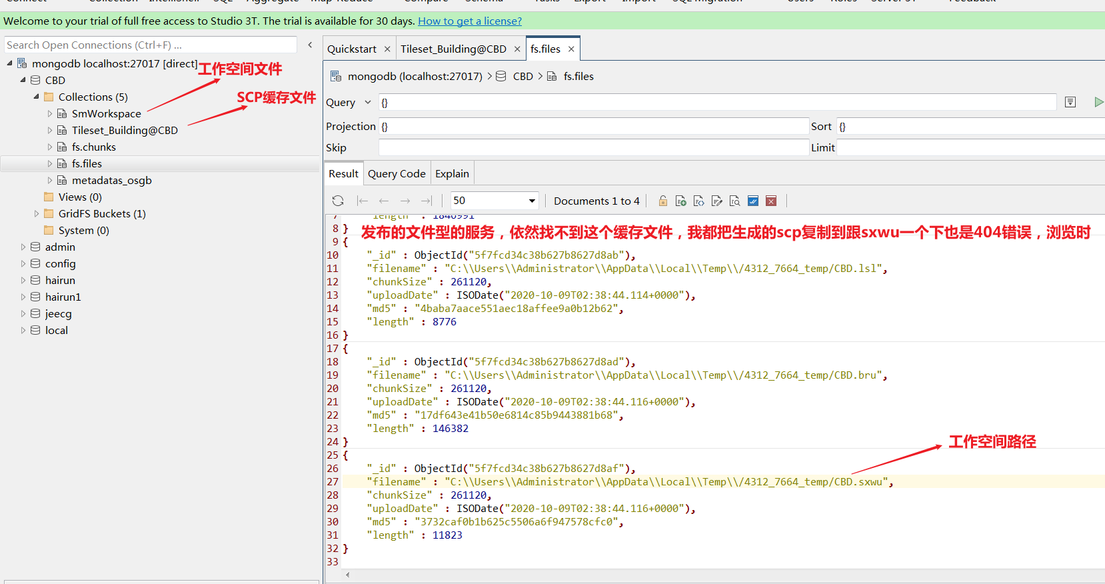Viewport: 1105px width, 584px height.
Task: Select the config database
Action: pyautogui.click(x=60, y=263)
